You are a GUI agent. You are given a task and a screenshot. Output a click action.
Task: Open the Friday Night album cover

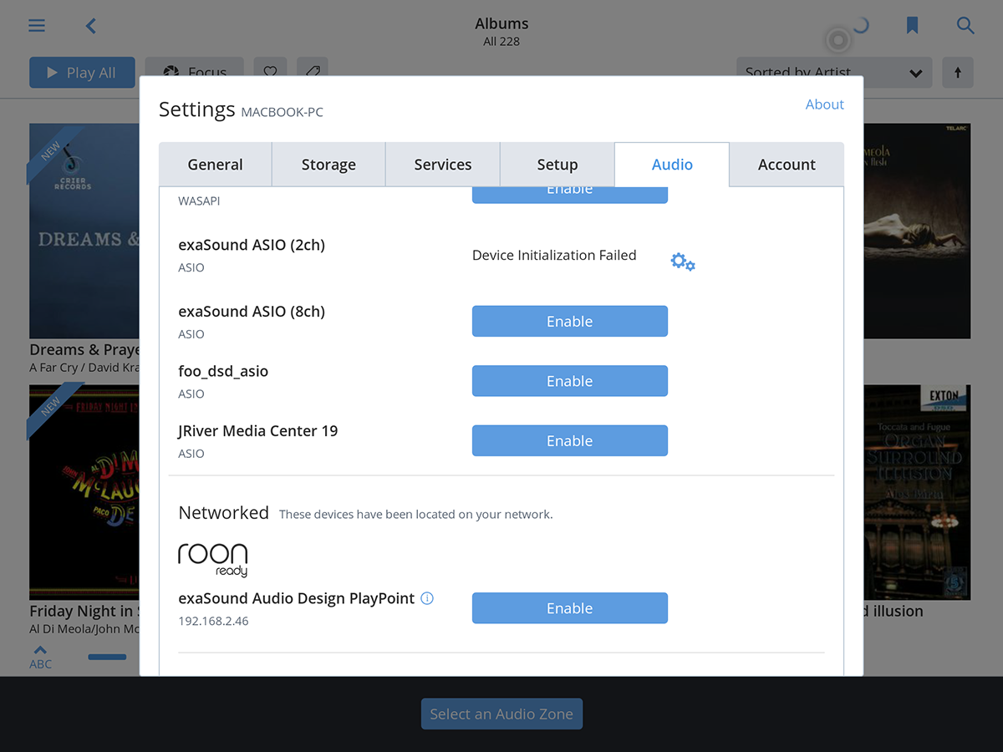coord(84,492)
